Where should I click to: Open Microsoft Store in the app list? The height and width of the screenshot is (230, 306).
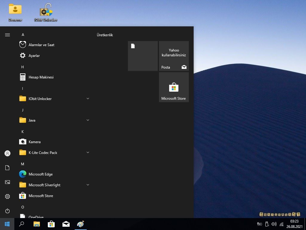click(55, 196)
